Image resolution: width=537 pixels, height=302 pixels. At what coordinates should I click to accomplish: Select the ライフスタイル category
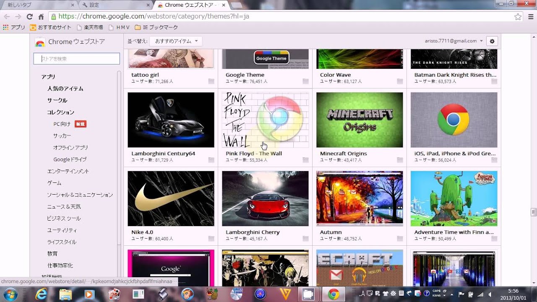pyautogui.click(x=62, y=242)
